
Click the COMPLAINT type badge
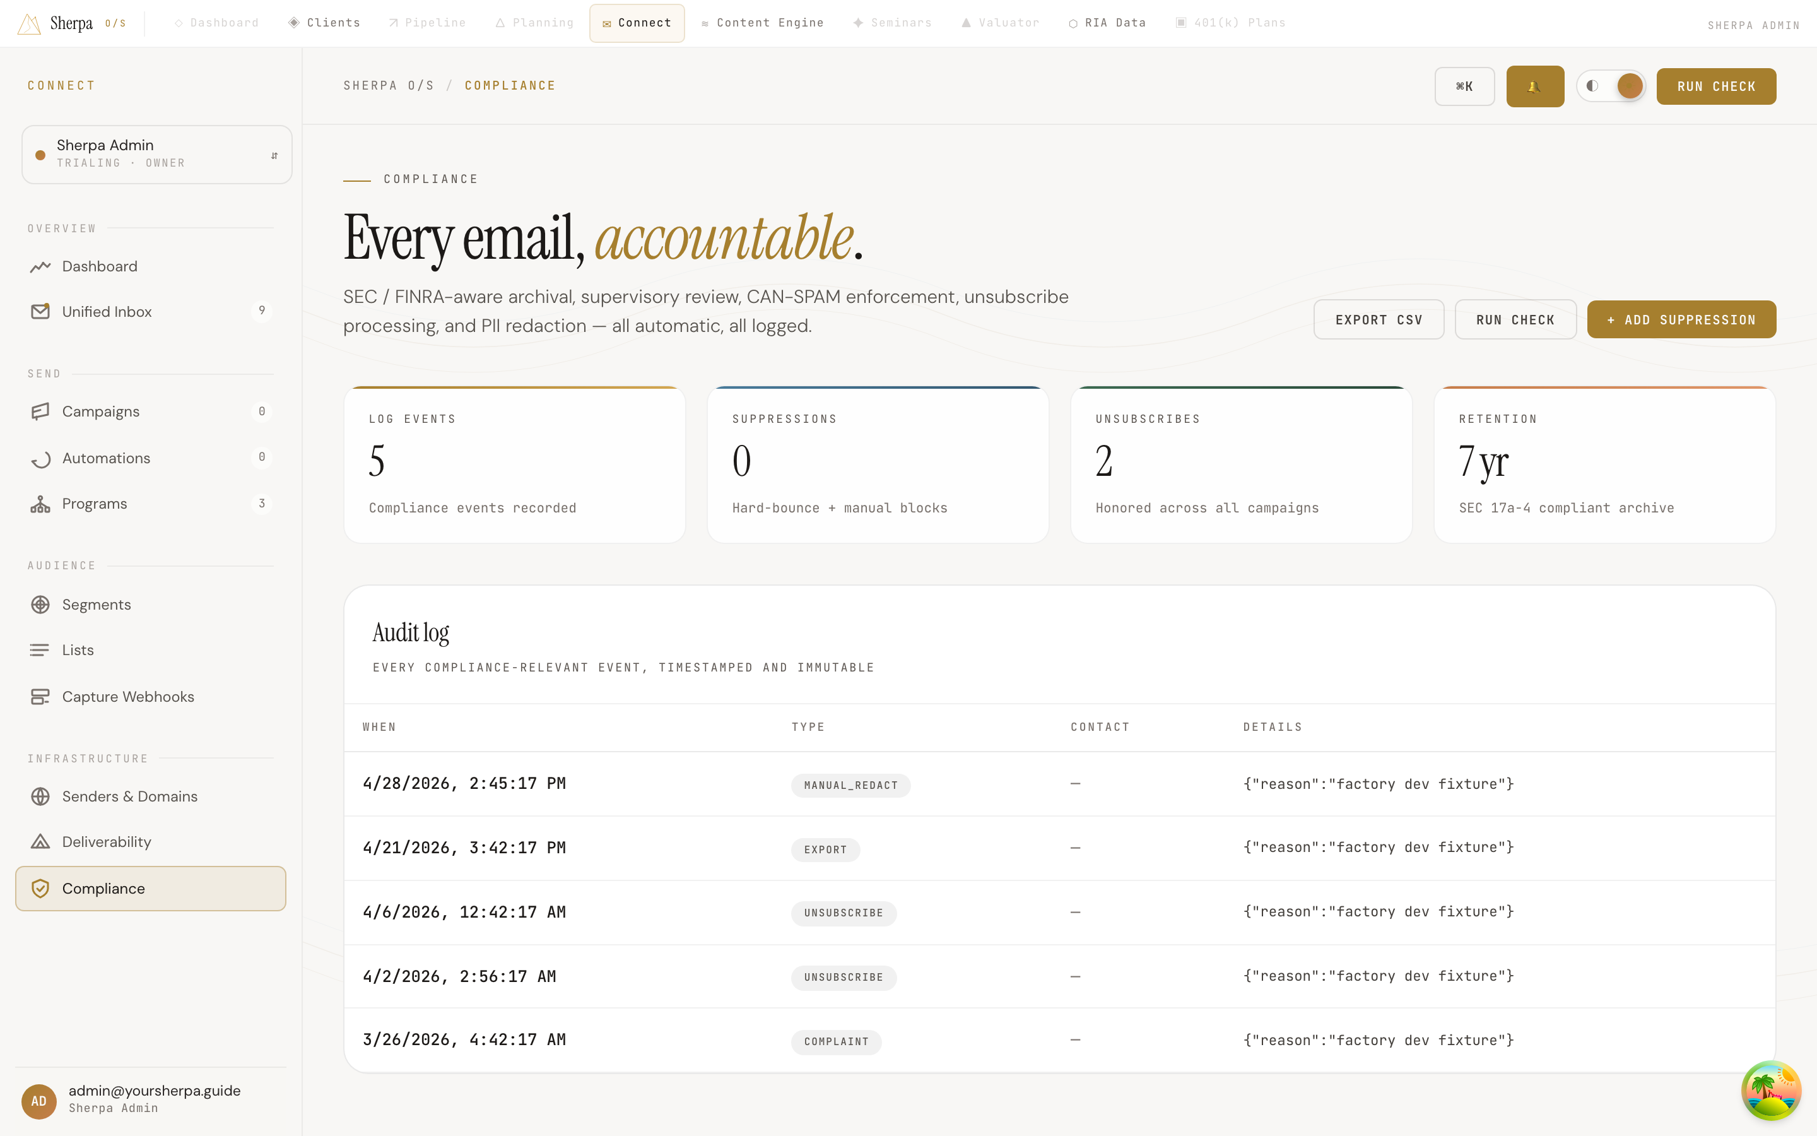tap(837, 1041)
